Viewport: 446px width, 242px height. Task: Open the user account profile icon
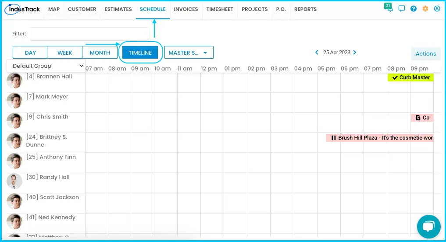pyautogui.click(x=437, y=8)
